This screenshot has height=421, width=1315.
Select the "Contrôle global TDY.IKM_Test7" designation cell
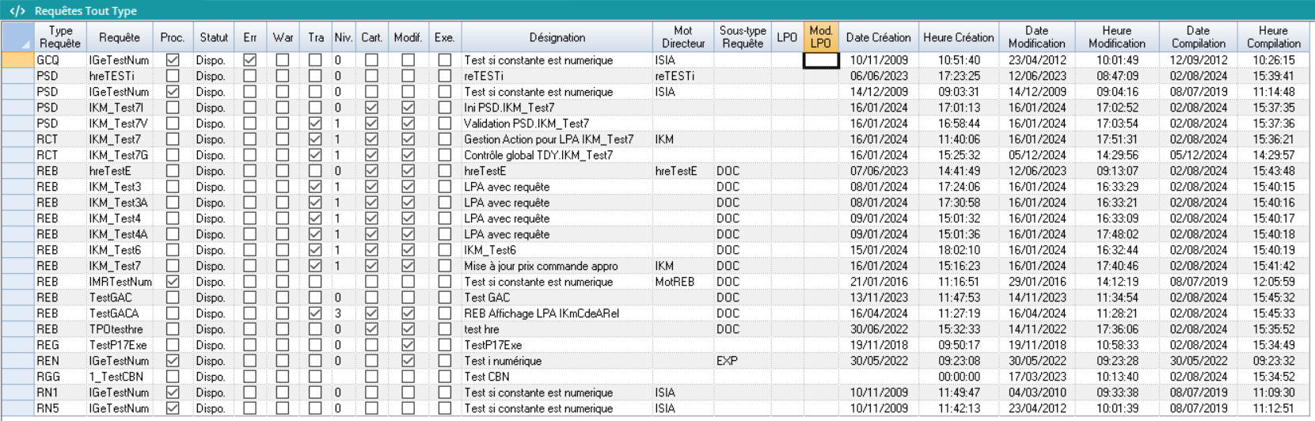click(x=538, y=155)
